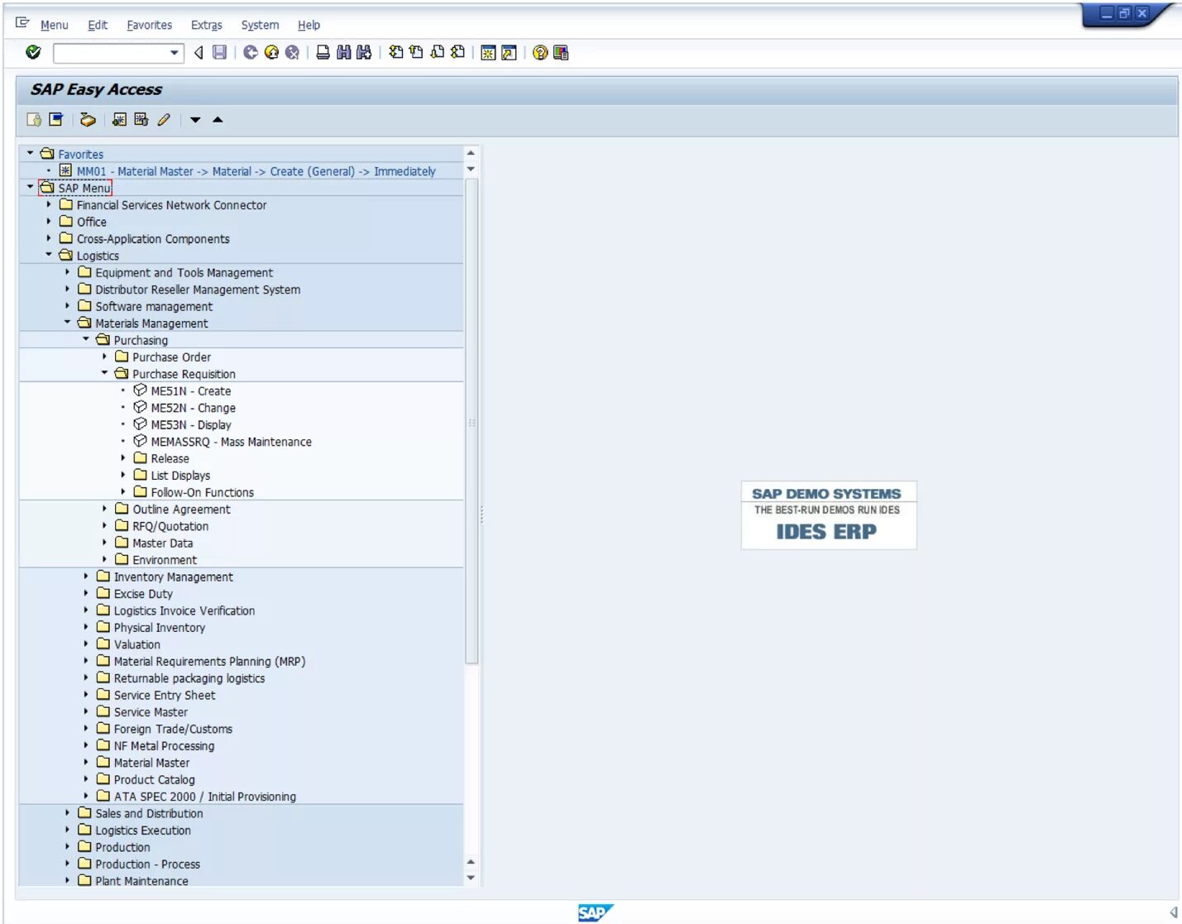Click the Create New Session icon
The height and width of the screenshot is (924, 1182).
[488, 53]
